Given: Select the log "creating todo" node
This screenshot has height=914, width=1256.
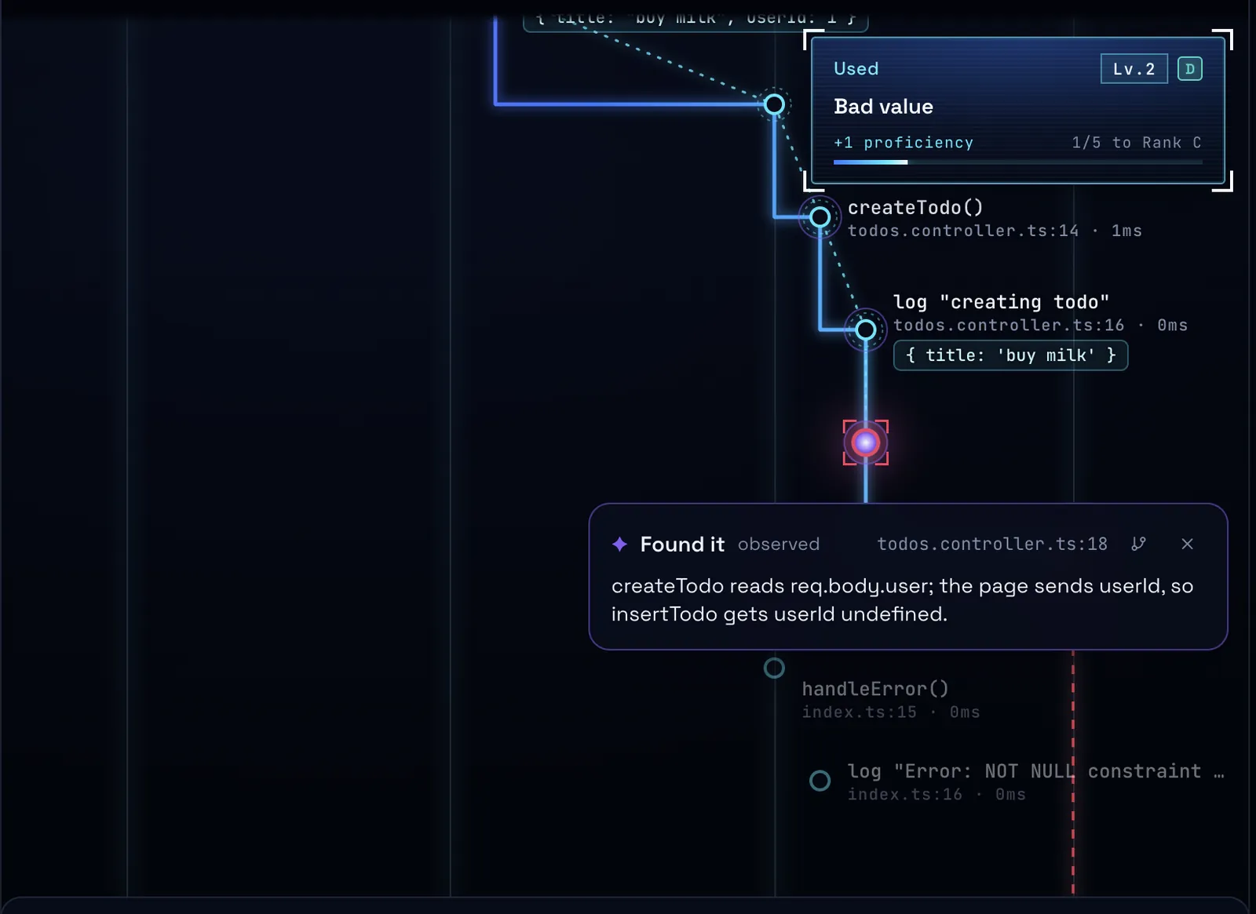Looking at the screenshot, I should 866,330.
